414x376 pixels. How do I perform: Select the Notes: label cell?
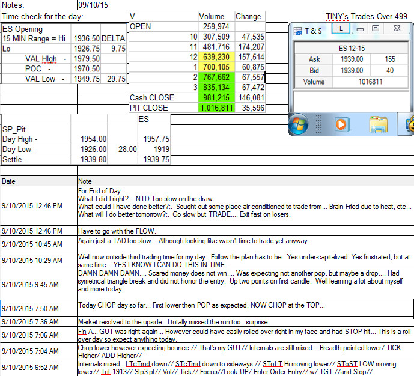pos(39,5)
